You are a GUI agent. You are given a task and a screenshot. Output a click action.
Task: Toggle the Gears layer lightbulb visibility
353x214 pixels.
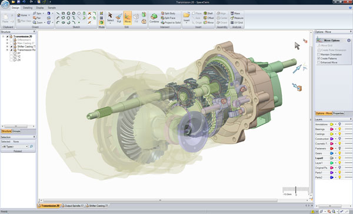pyautogui.click(x=339, y=153)
